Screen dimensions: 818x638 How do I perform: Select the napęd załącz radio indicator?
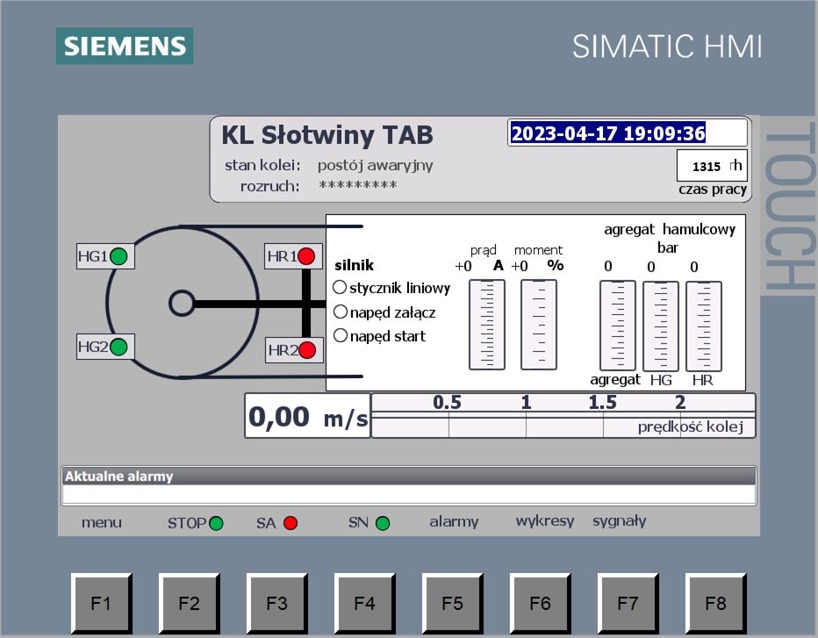pos(341,312)
